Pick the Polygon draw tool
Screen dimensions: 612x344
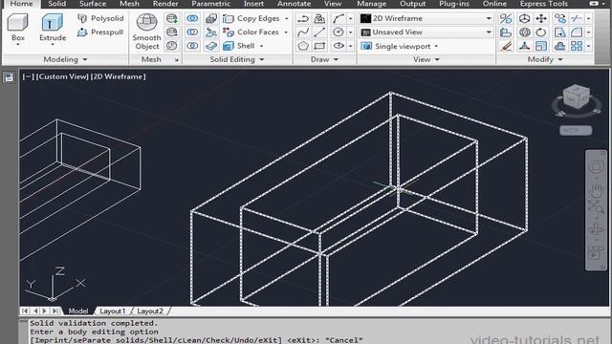[303, 46]
